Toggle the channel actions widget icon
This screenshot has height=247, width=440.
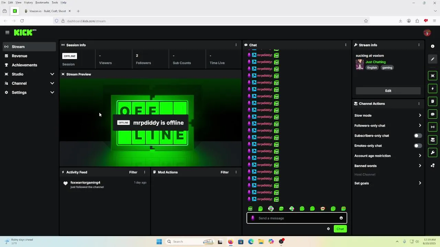(x=433, y=140)
